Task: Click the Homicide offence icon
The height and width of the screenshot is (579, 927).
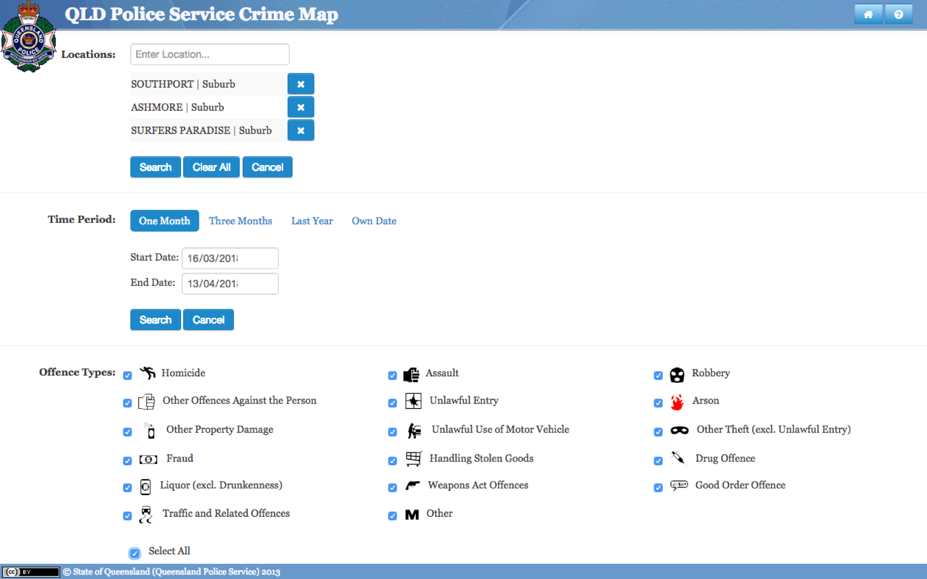Action: [148, 373]
